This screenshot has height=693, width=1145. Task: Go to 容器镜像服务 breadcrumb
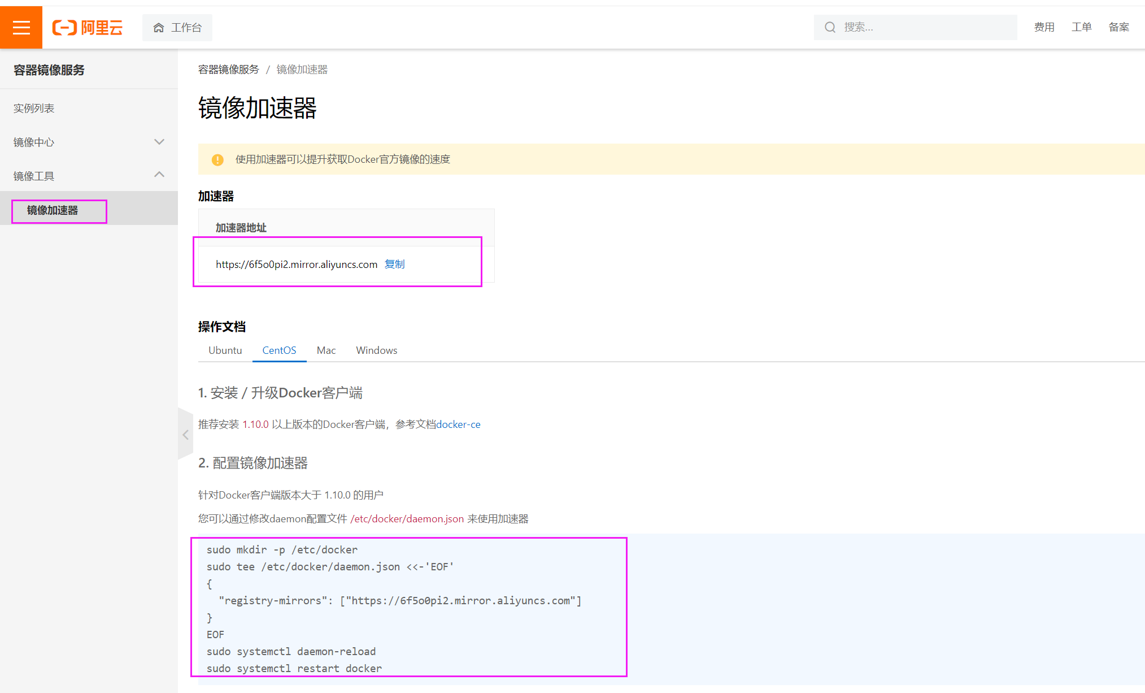pos(228,70)
